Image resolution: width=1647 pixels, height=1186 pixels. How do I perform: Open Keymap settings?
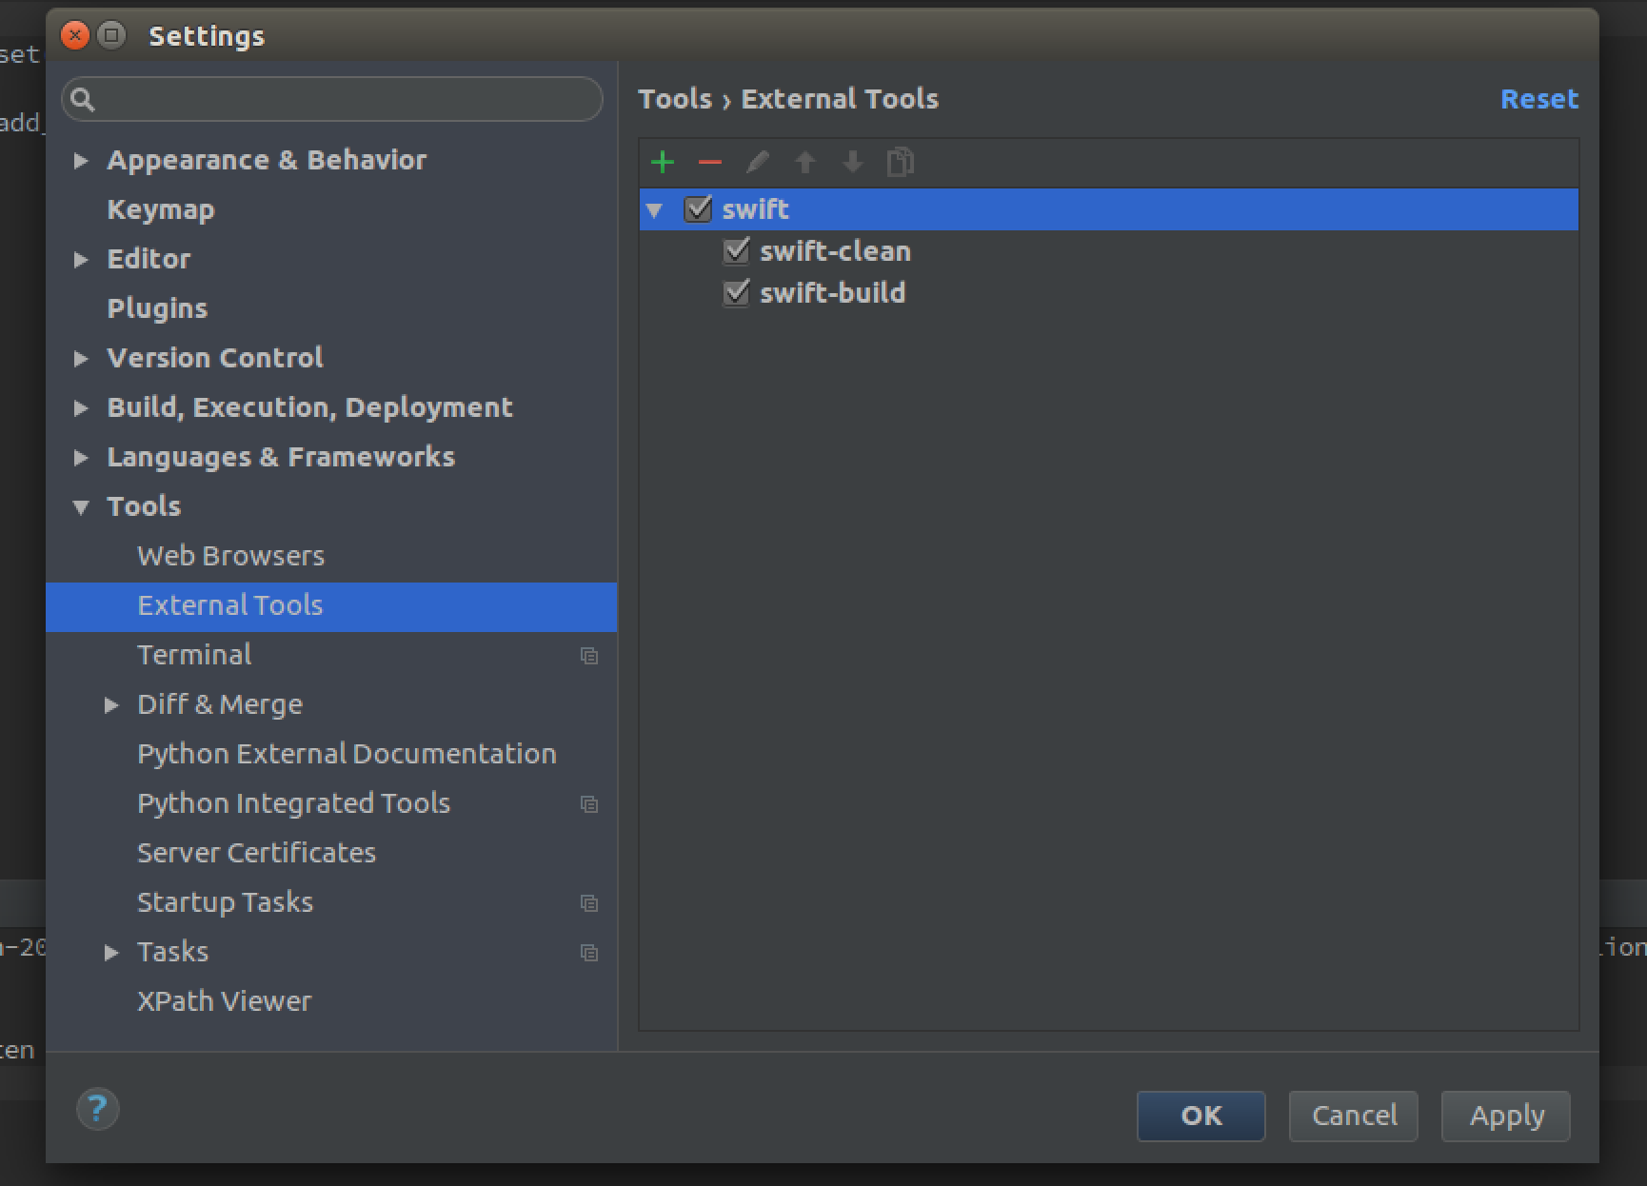click(x=161, y=209)
